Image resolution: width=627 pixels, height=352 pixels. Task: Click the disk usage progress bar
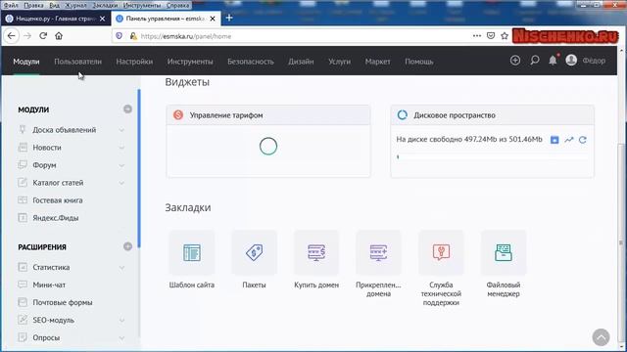(492, 156)
